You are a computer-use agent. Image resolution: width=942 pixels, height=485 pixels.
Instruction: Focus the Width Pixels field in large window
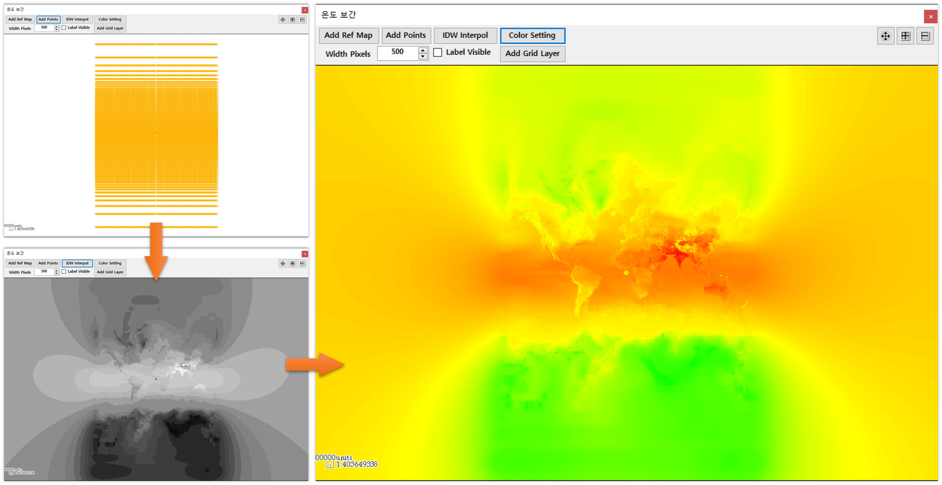(398, 53)
